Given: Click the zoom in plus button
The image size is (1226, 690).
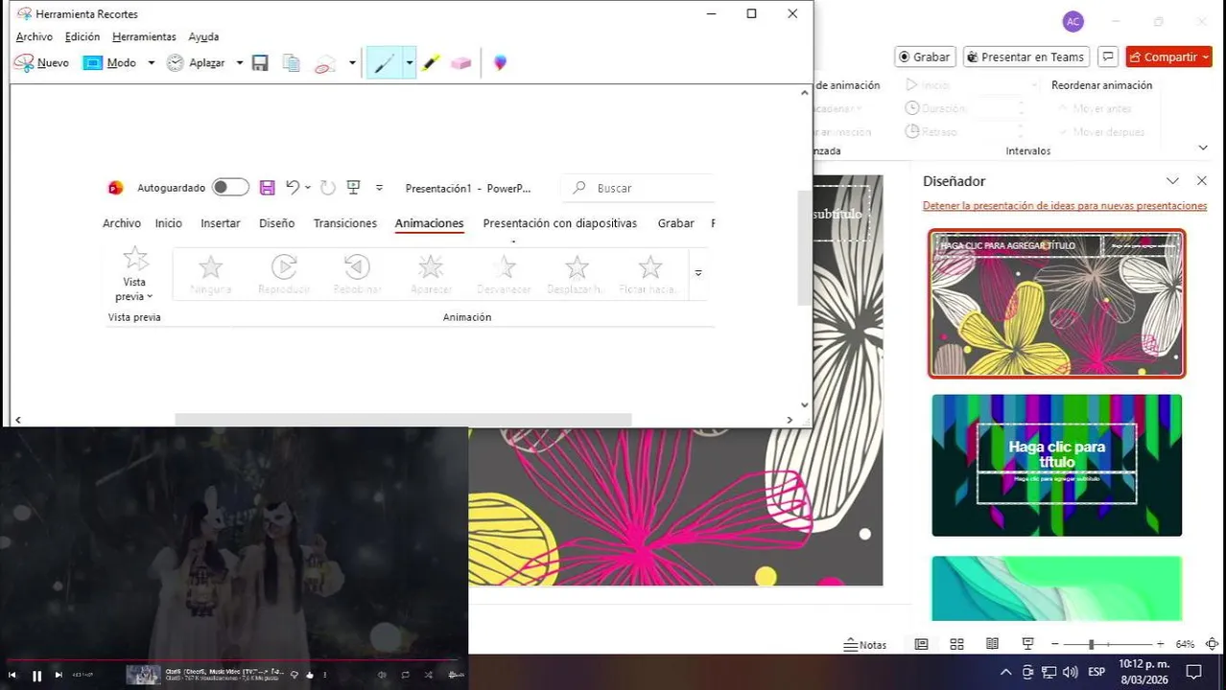Looking at the screenshot, I should [x=1160, y=645].
